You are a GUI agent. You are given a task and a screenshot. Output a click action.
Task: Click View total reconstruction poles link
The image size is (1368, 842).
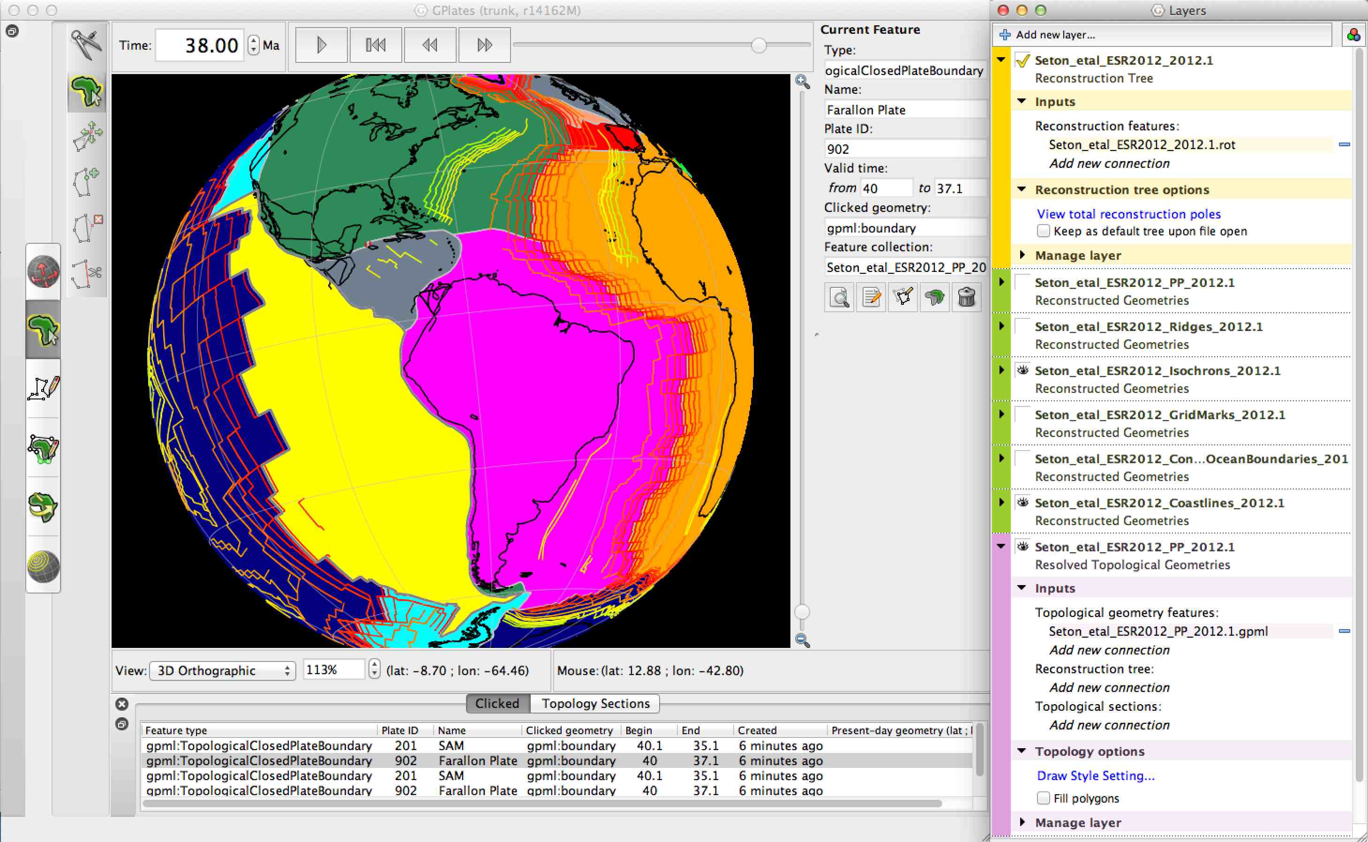[1128, 214]
